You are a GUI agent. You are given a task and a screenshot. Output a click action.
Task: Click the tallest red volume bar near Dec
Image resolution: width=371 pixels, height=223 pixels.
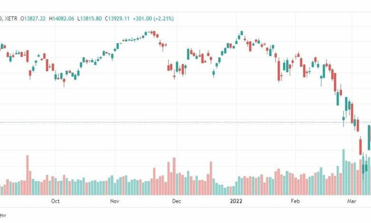(174, 177)
